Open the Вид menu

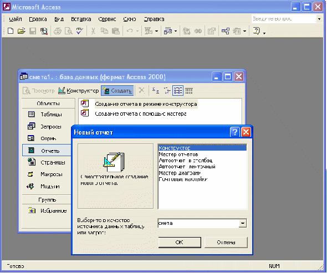pos(59,19)
